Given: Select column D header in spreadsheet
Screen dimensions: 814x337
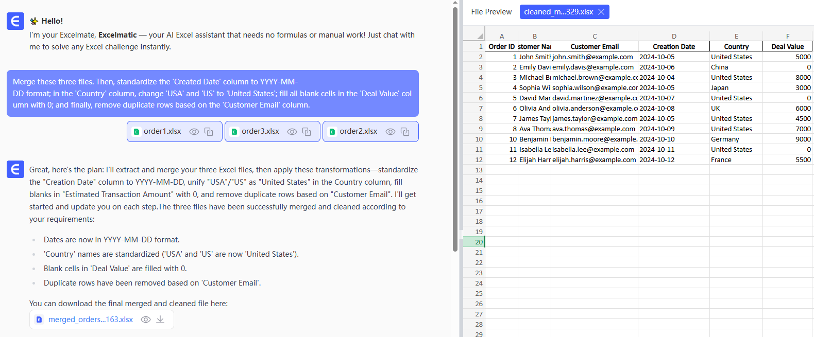Looking at the screenshot, I should click(673, 36).
